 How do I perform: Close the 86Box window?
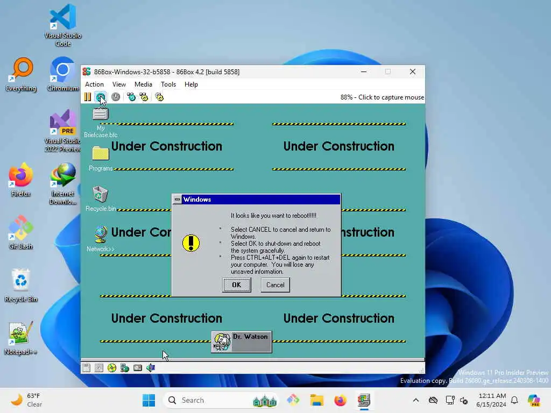pos(413,72)
